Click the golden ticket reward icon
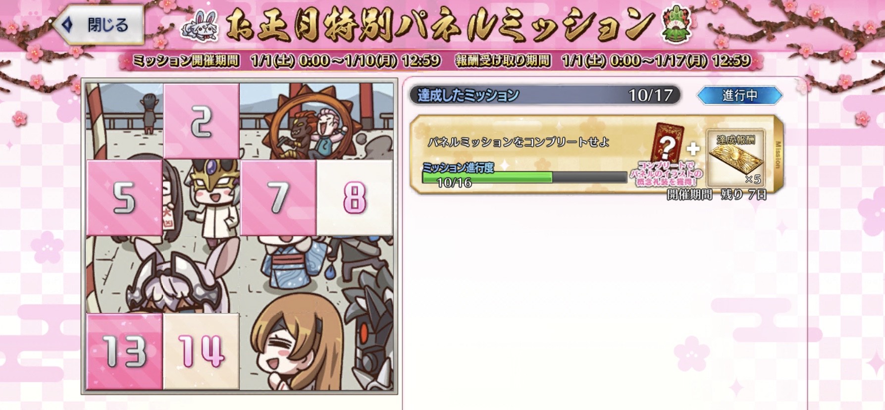 [735, 158]
